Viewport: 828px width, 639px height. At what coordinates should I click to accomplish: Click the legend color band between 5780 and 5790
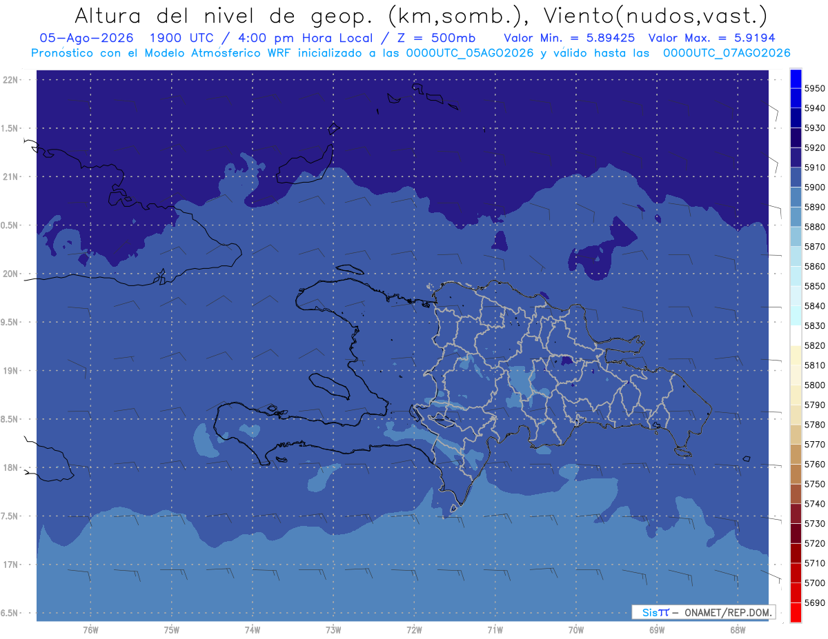795,414
